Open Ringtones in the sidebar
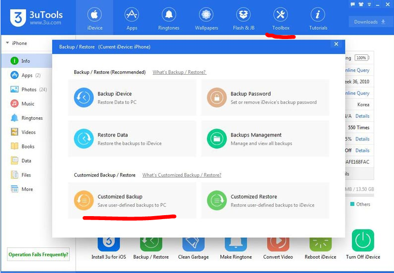This screenshot has height=273, width=394. 26,118
